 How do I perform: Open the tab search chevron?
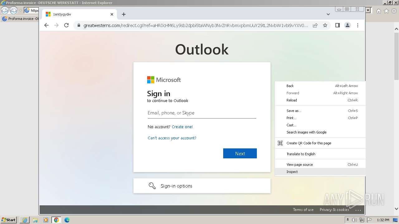328,14
